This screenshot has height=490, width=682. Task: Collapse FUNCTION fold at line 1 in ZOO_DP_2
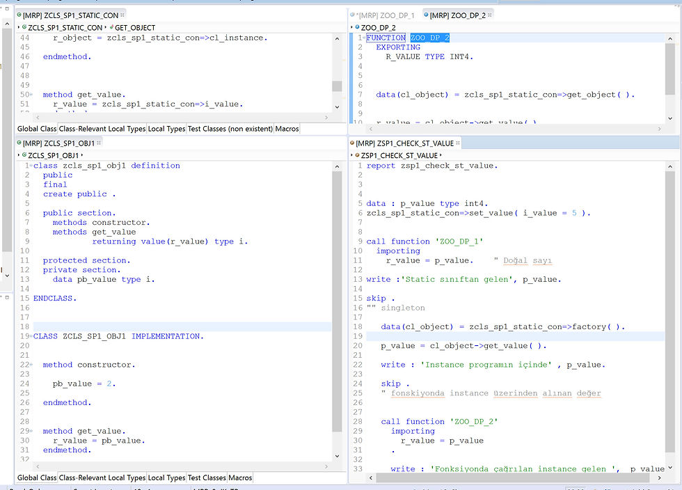(363, 38)
